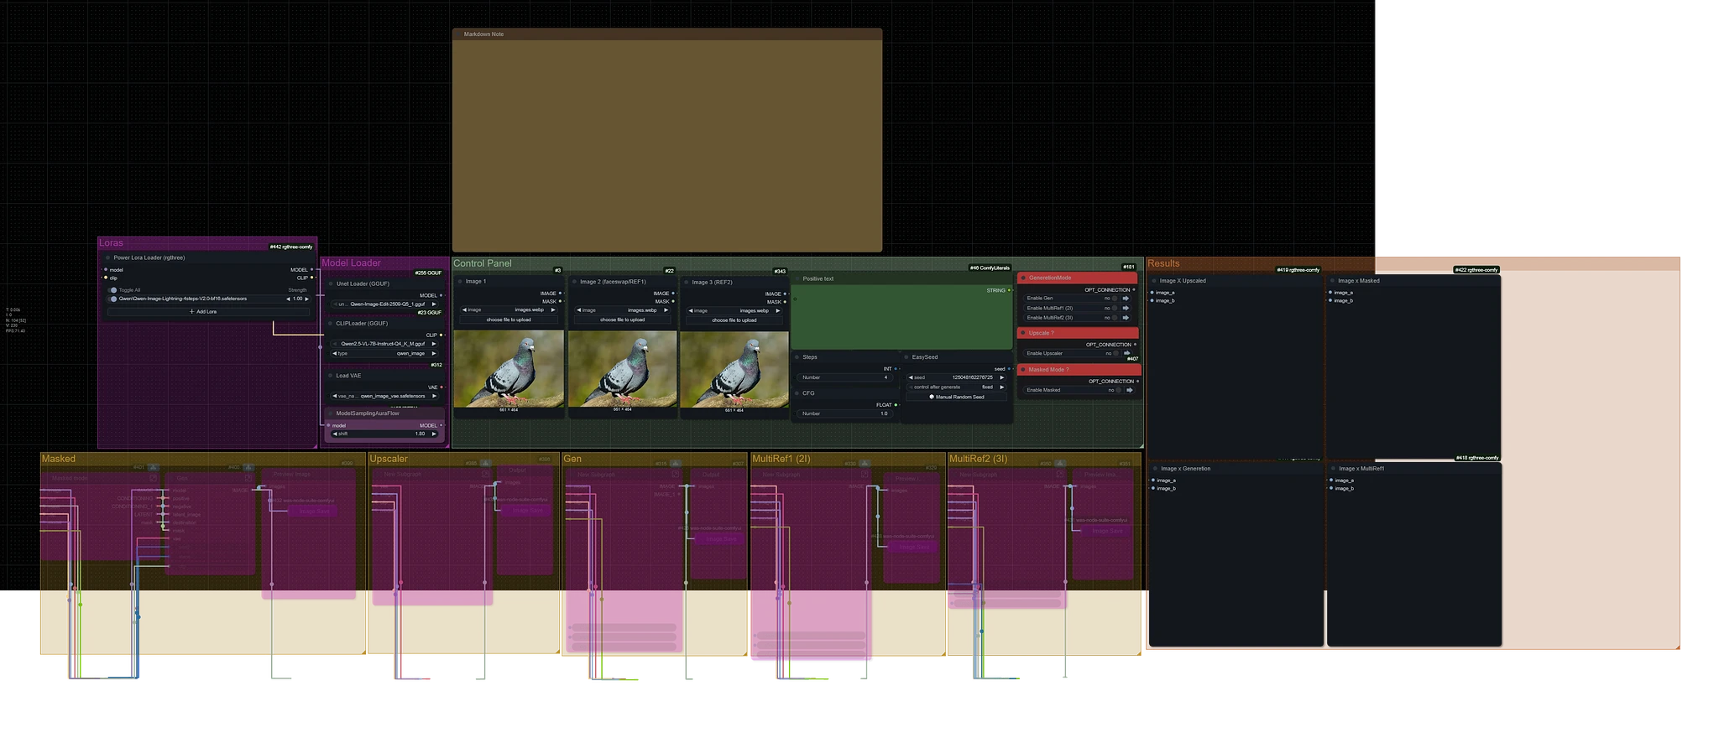Toggle Enable MultiRef1 (2I) switch
Viewport: 1719px width, 738px height.
tap(1115, 308)
